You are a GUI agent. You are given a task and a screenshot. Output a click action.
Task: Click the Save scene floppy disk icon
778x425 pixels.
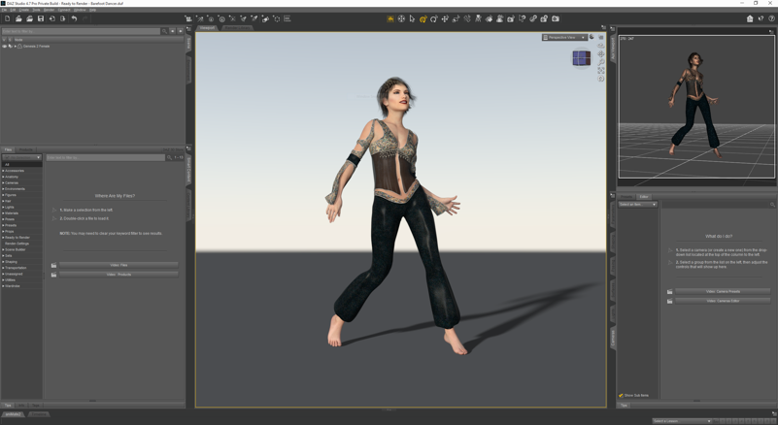point(41,18)
